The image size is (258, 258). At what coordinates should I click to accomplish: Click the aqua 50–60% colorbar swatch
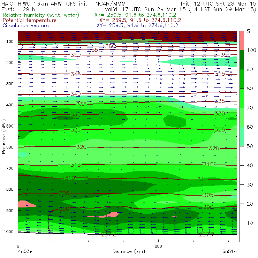tap(242, 137)
